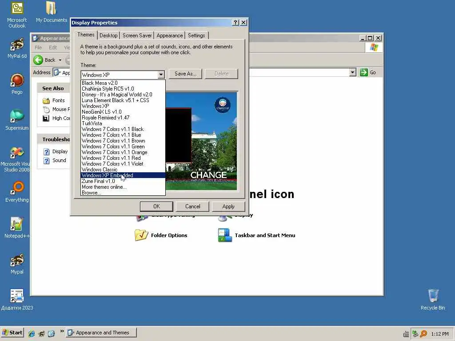Select Windows 7 Colors v1.1 Orange
This screenshot has height=341, width=455.
(123, 153)
